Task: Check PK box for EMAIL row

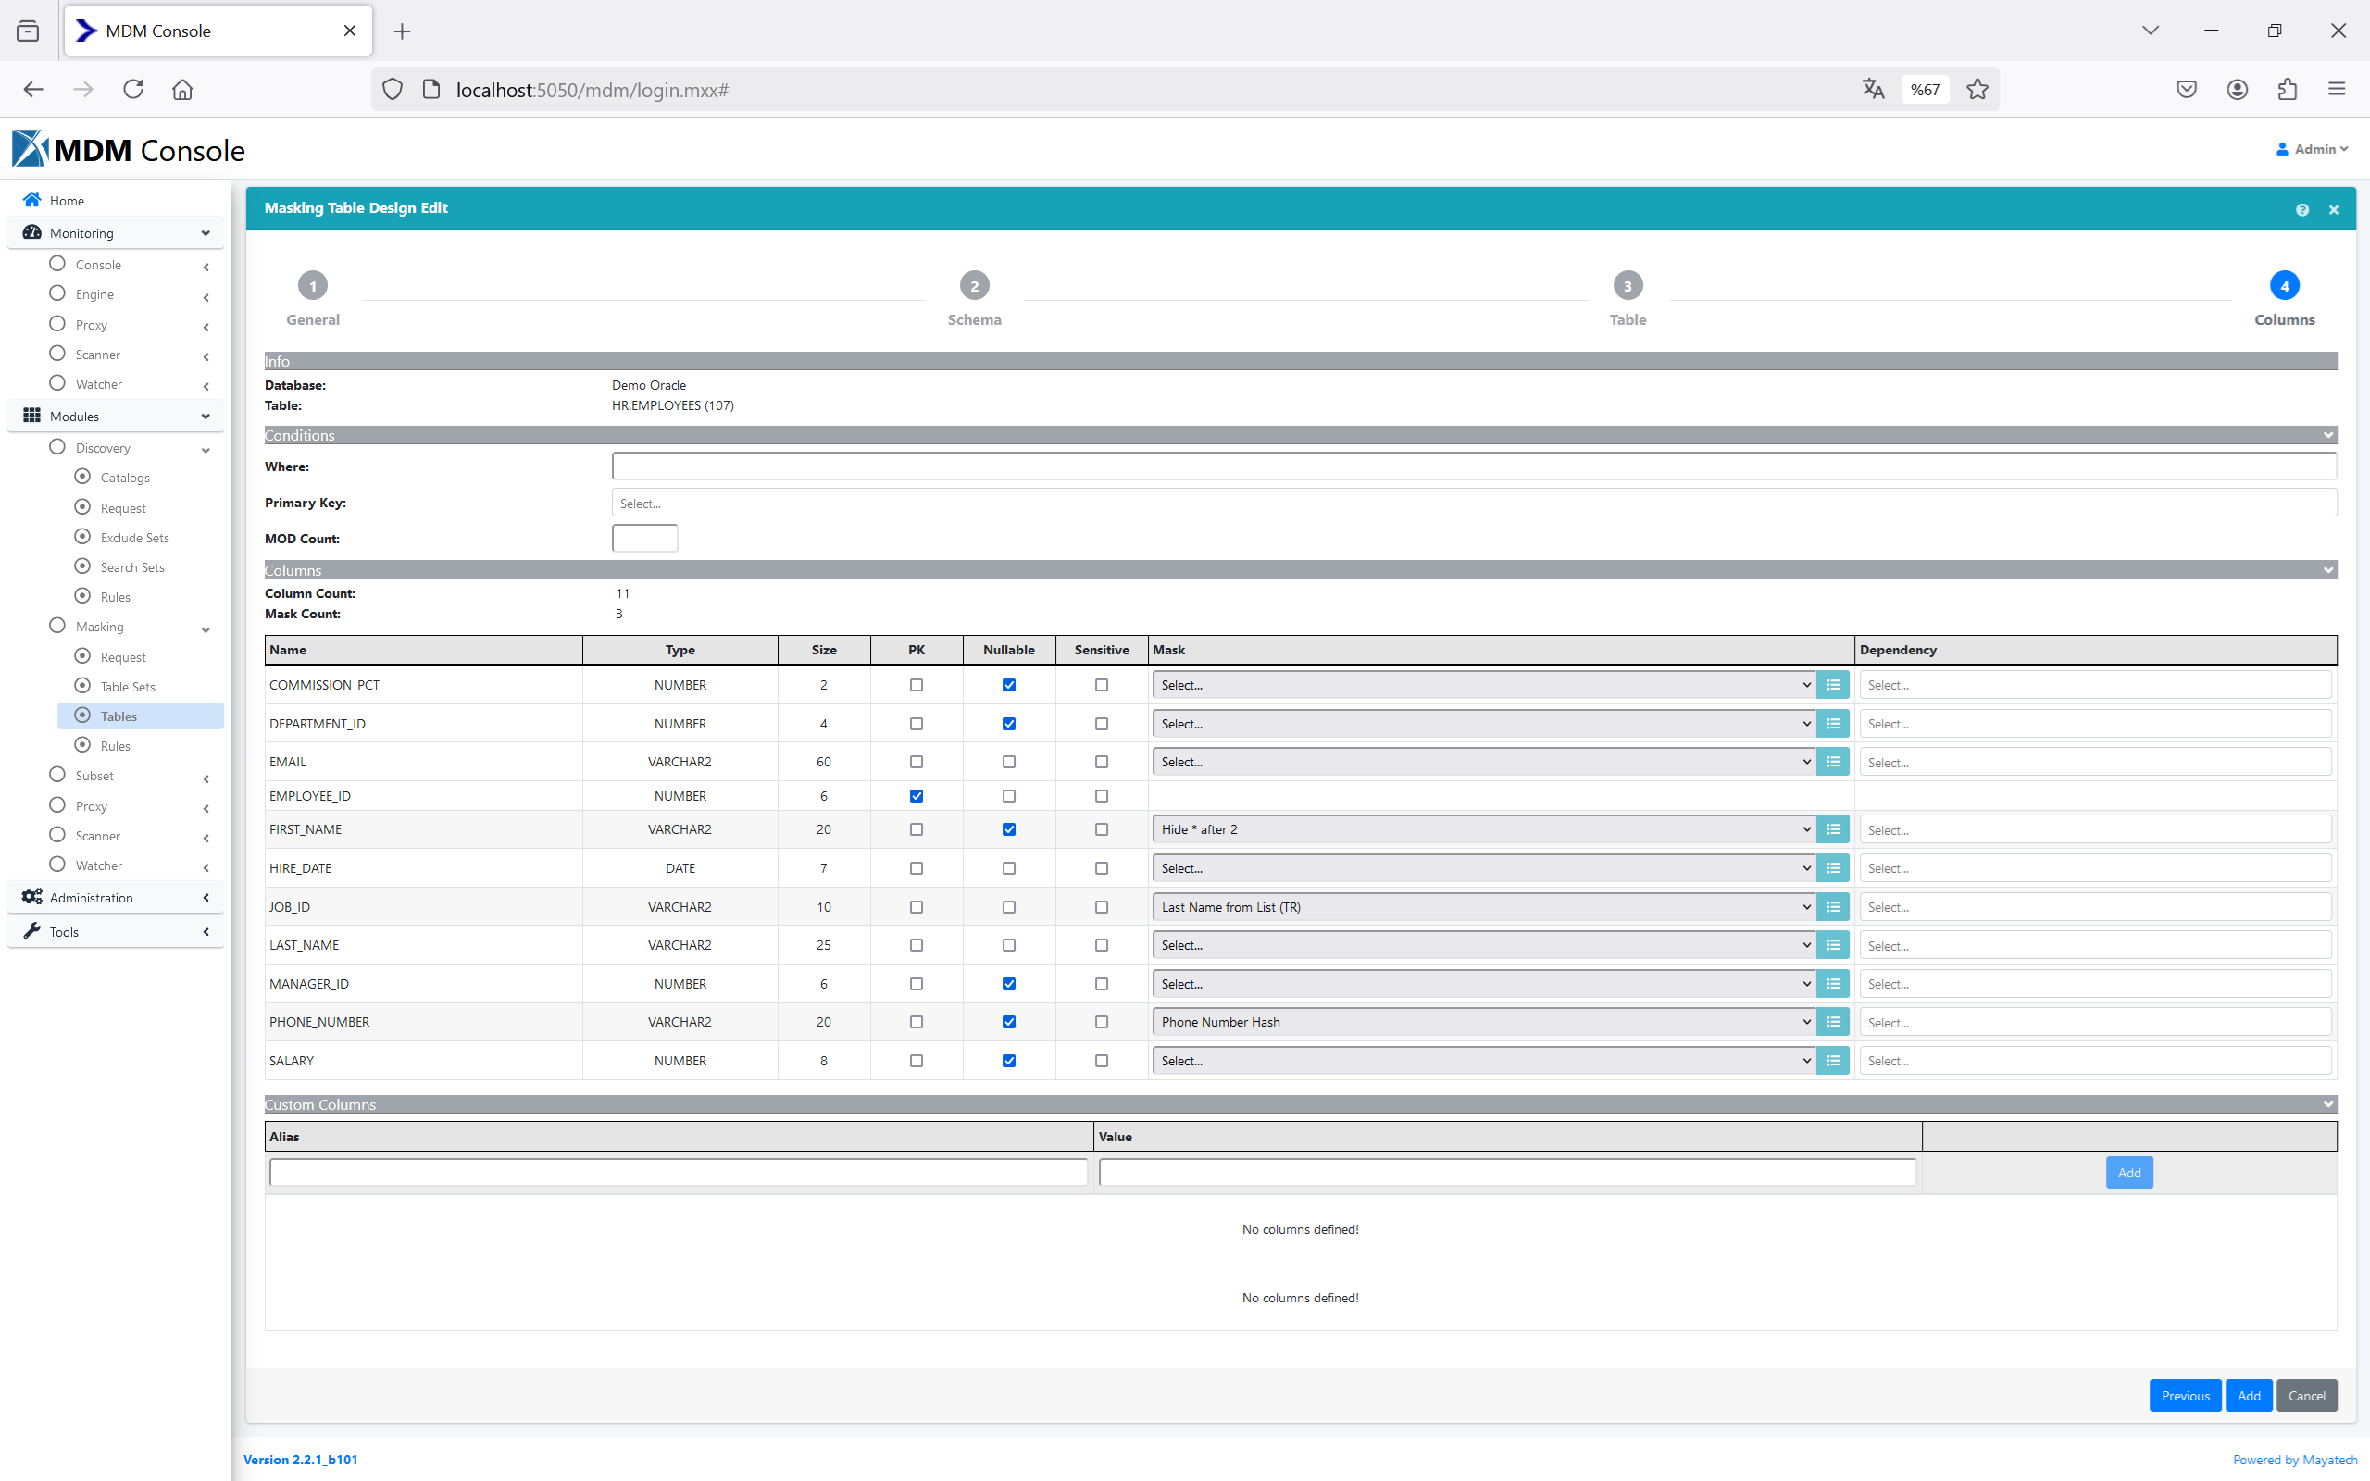Action: (x=917, y=762)
